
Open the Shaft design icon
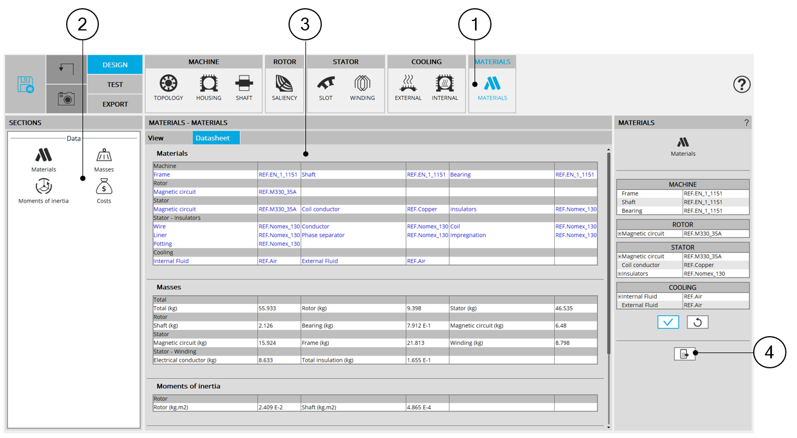point(244,84)
